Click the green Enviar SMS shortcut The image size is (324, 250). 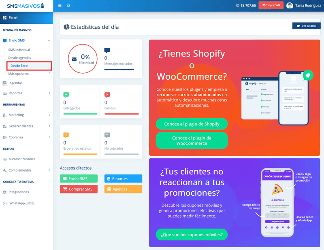[x=79, y=178]
